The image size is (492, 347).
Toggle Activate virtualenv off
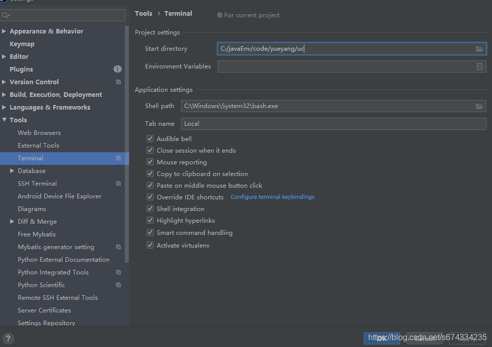pyautogui.click(x=150, y=245)
